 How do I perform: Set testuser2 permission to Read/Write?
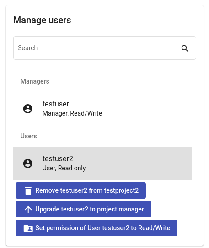pos(96,228)
